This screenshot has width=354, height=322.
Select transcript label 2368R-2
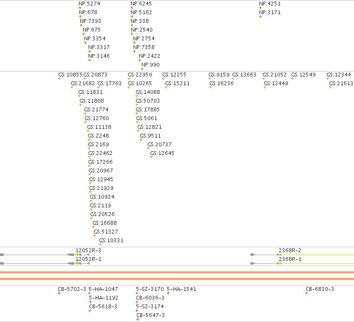(x=290, y=251)
